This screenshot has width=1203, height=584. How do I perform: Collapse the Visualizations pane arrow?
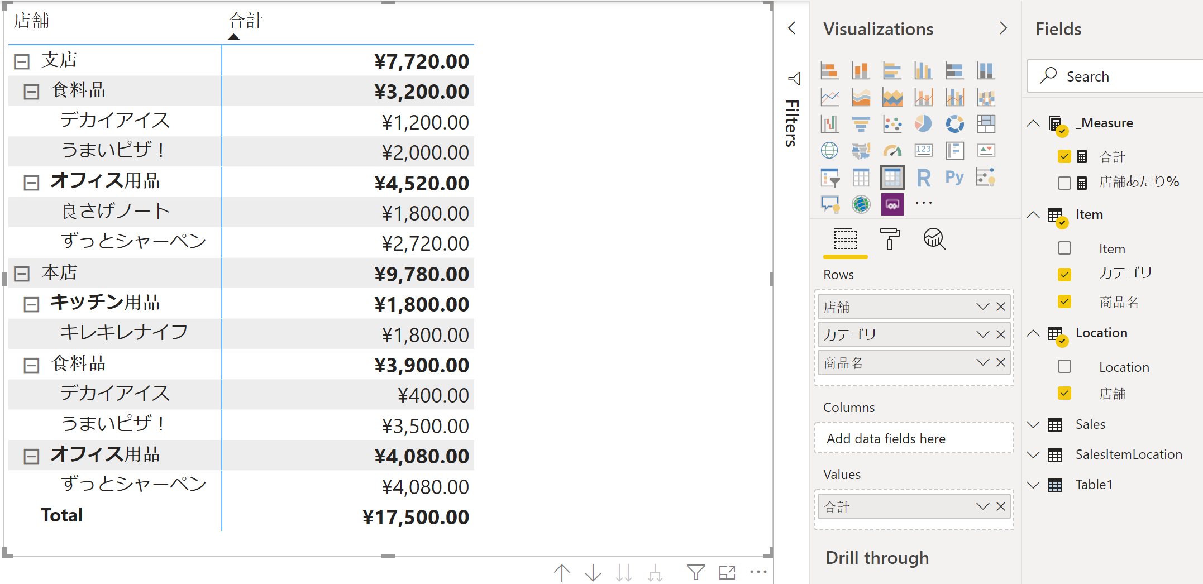tap(1004, 28)
